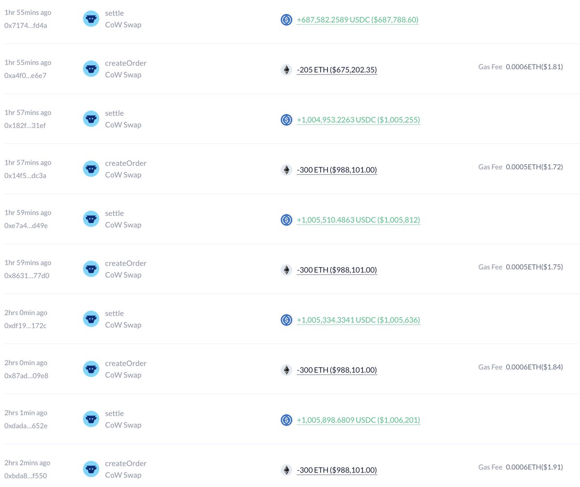The image size is (580, 487).
Task: Click the CoW Swap icon in the 0x182f...31ef row
Action: [x=91, y=119]
